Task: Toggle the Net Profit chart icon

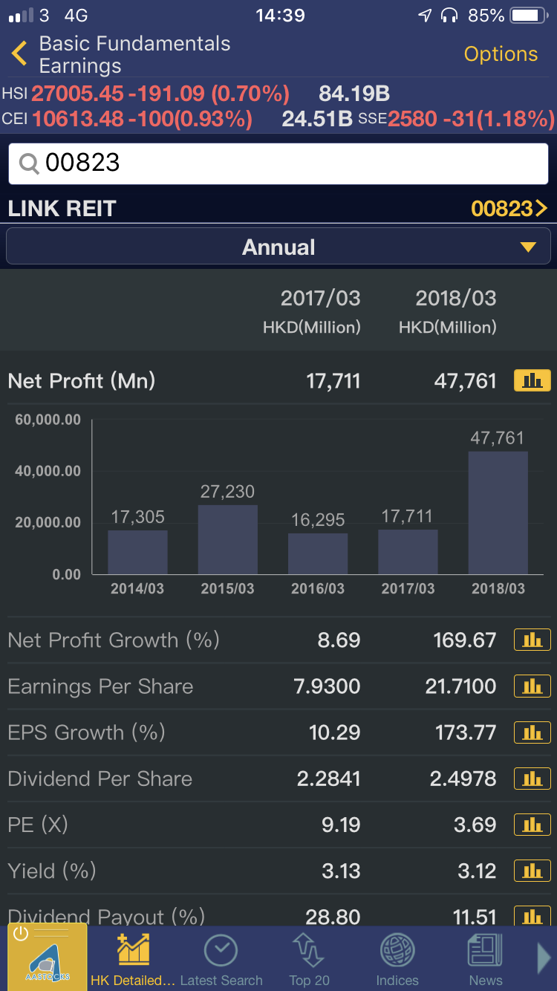Action: click(532, 380)
